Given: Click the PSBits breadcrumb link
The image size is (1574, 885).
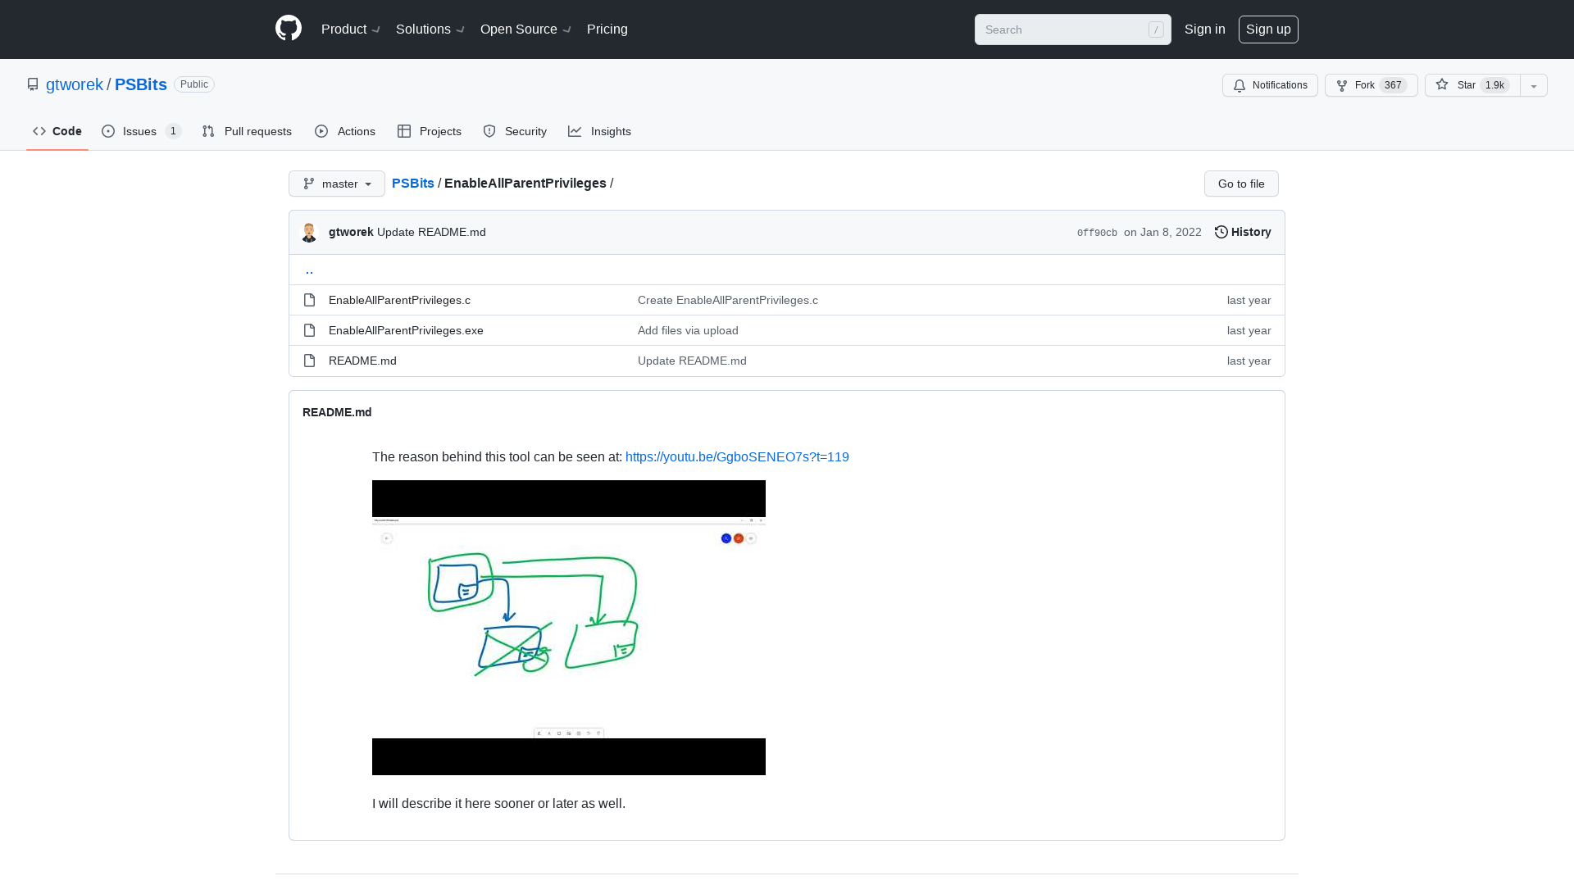Looking at the screenshot, I should pos(413,184).
